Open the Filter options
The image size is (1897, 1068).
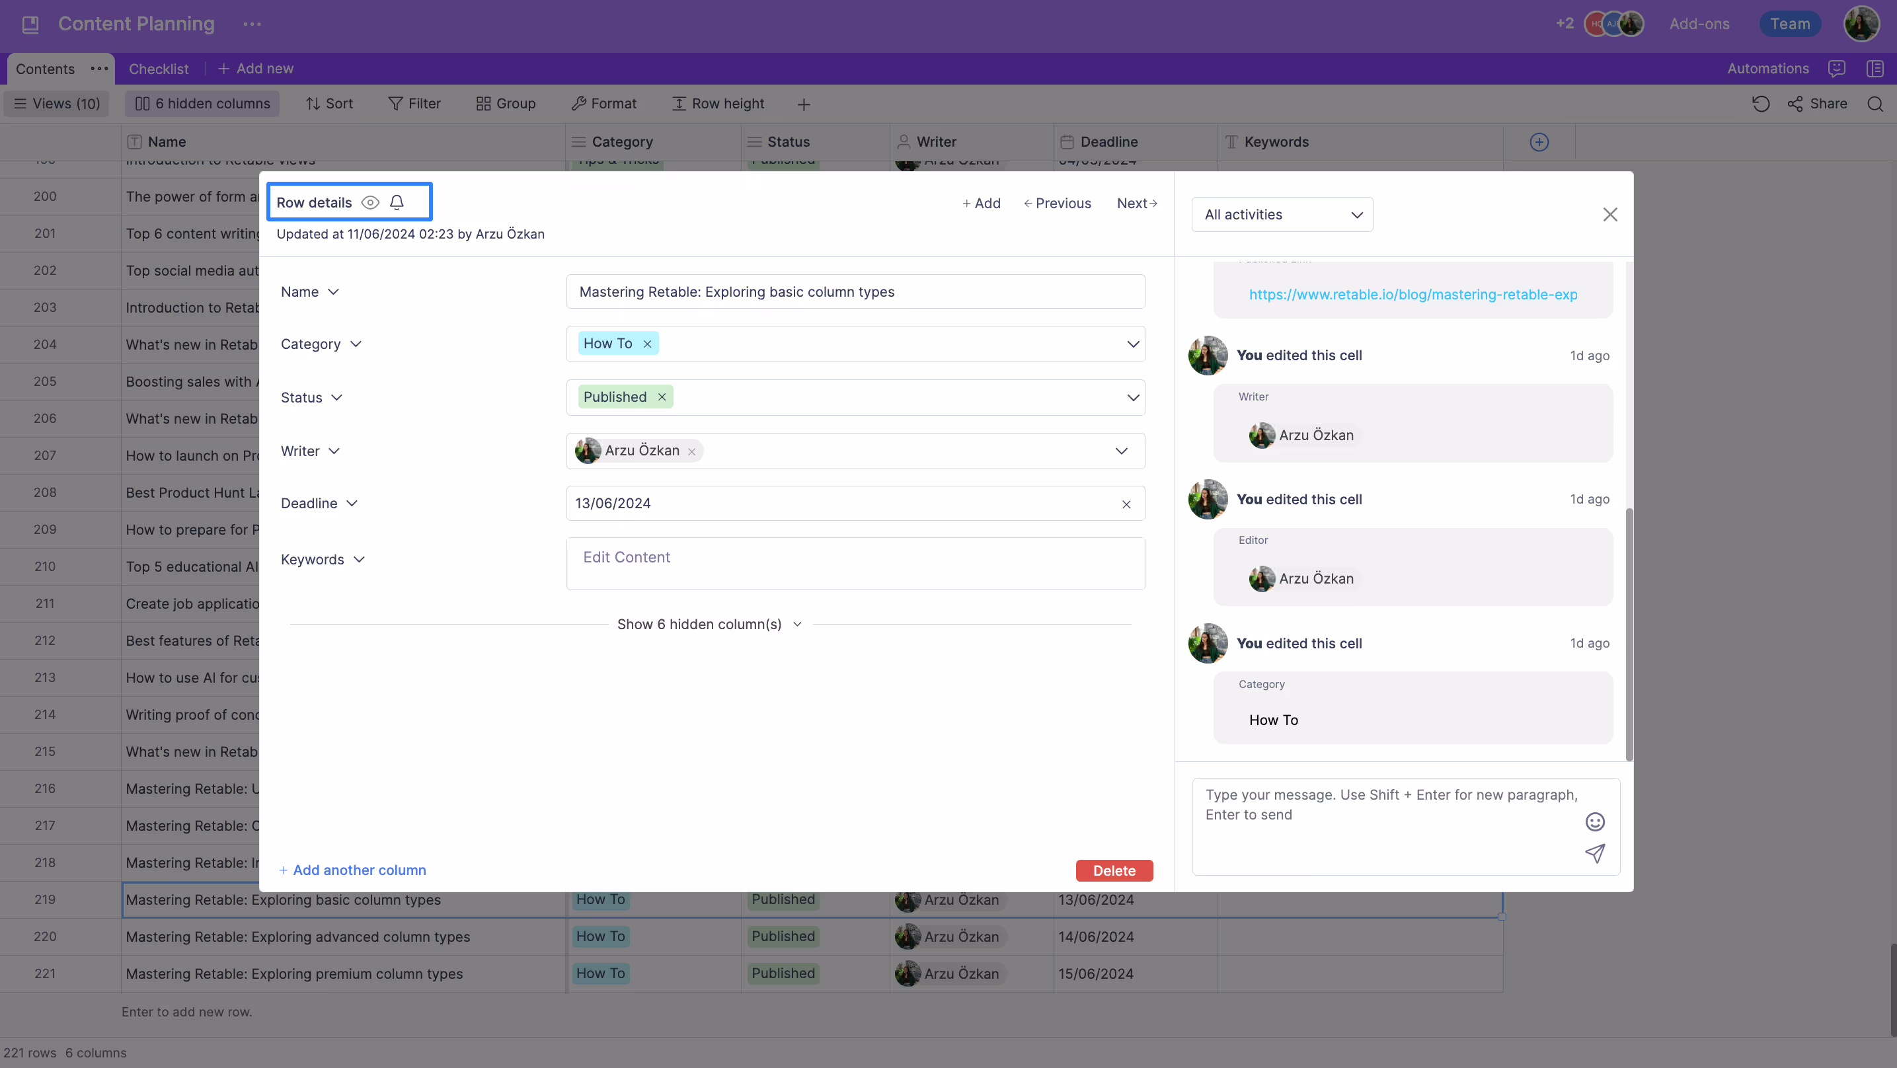point(414,104)
